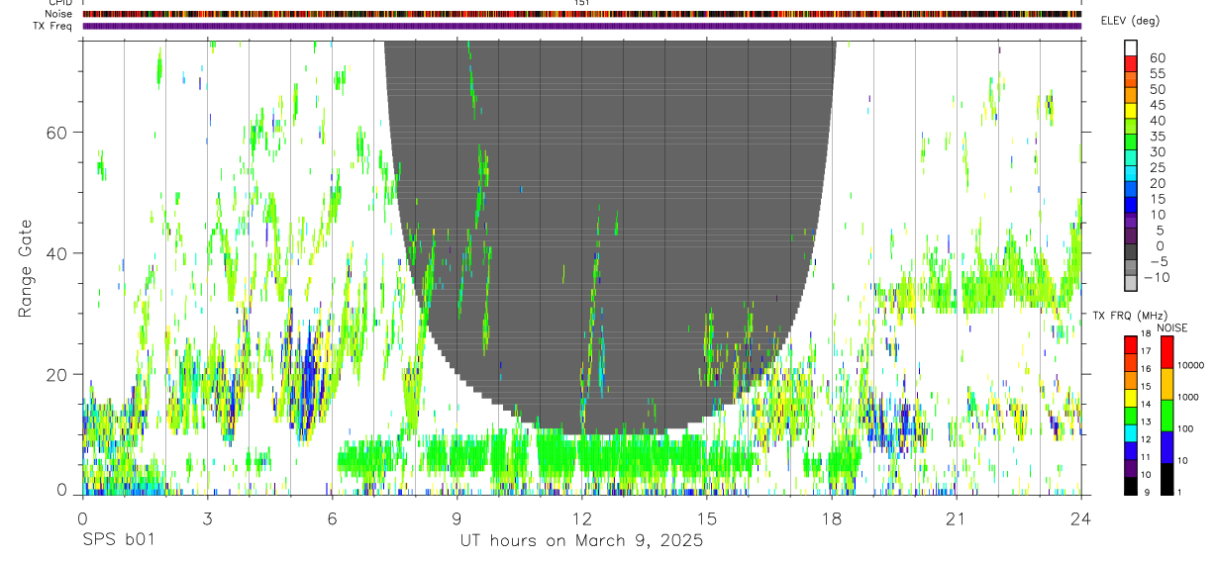The width and height of the screenshot is (1216, 561).
Task: Pick the cyan segment of TX FRQ color bar
Action: (1131, 432)
